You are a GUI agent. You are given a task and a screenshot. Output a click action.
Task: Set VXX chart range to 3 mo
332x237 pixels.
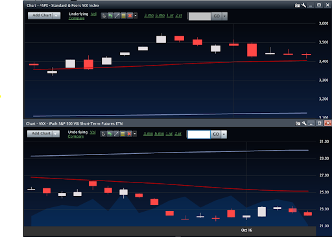coord(148,134)
